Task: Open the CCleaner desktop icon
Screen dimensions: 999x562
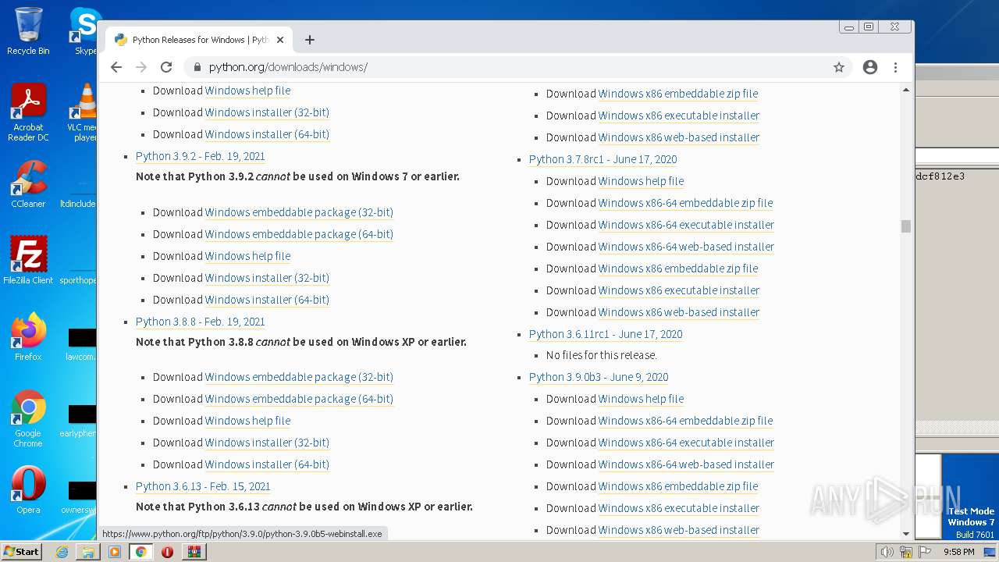Action: (x=28, y=184)
